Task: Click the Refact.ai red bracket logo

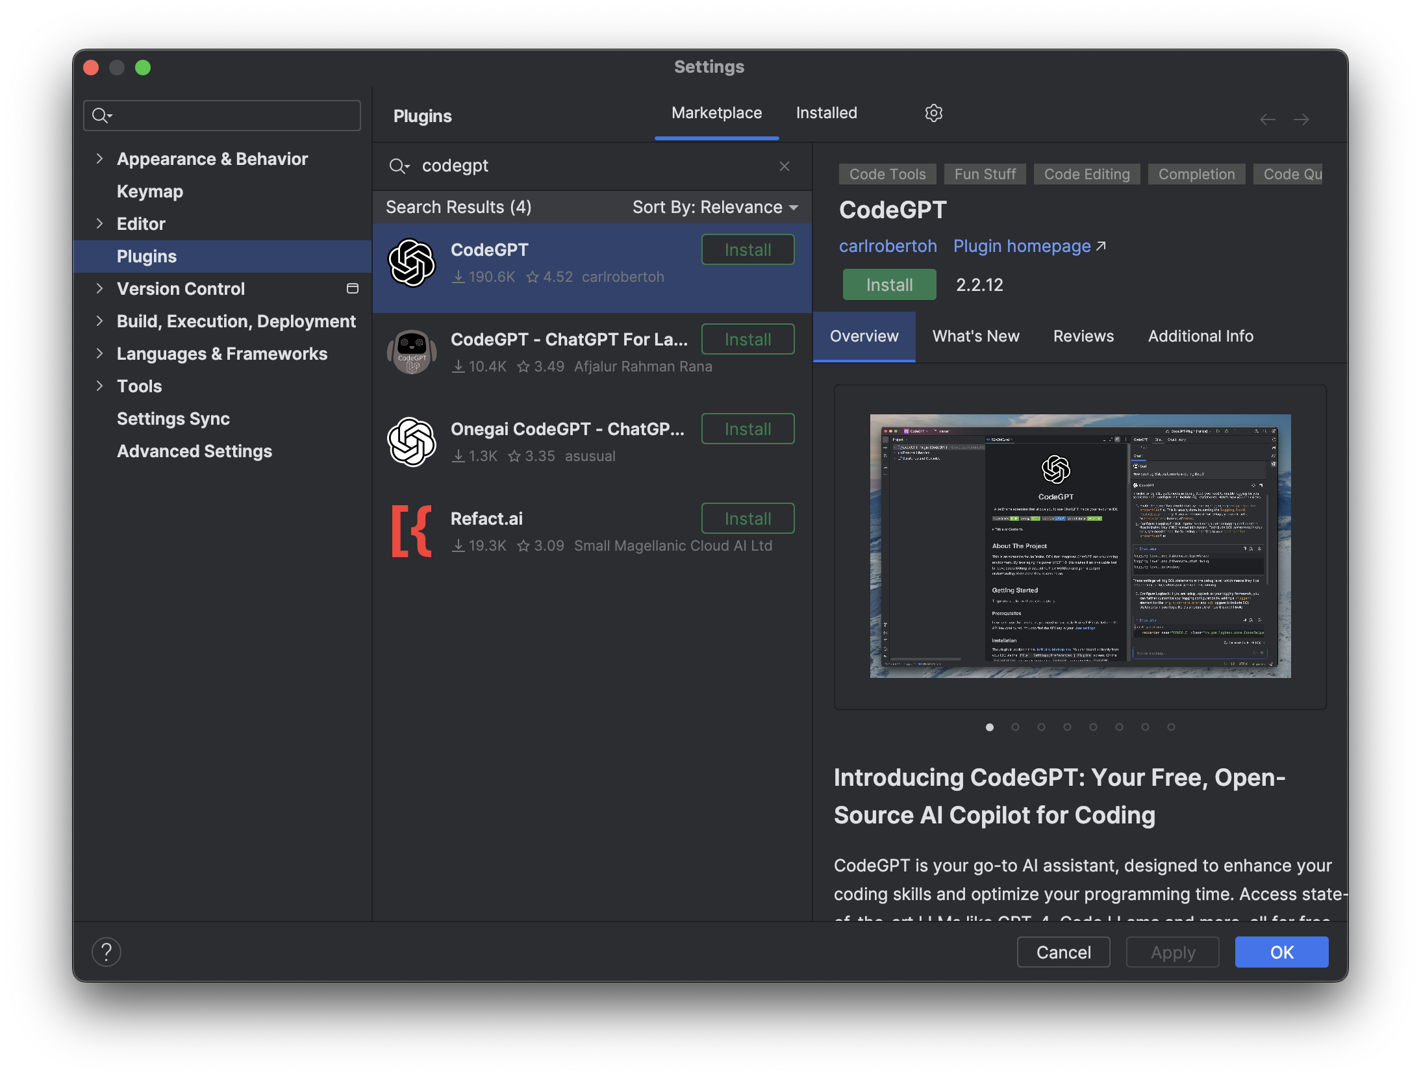Action: pyautogui.click(x=412, y=531)
